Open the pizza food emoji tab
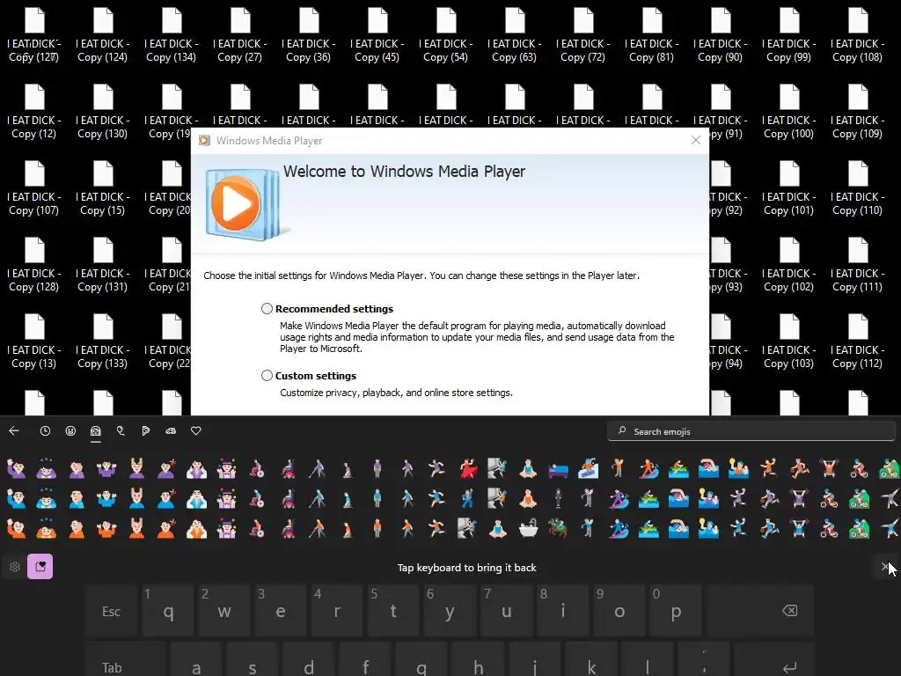The height and width of the screenshot is (676, 901). point(146,430)
